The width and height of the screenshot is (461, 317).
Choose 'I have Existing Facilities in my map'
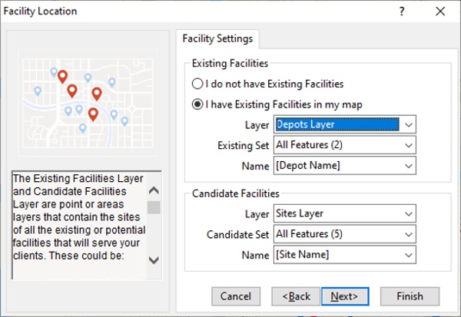tap(197, 104)
